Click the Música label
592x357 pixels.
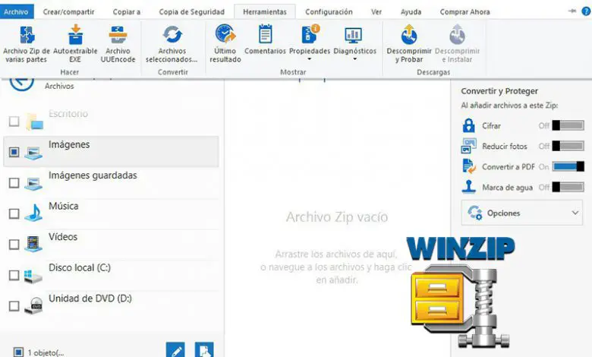(64, 206)
